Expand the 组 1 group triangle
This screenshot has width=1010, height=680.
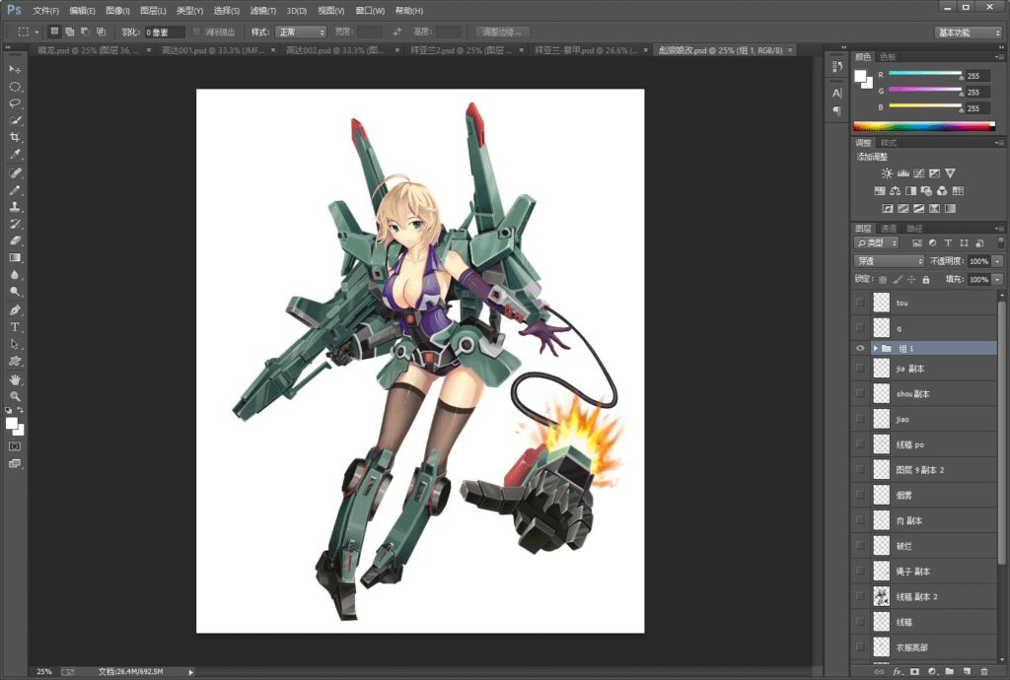pyautogui.click(x=876, y=348)
